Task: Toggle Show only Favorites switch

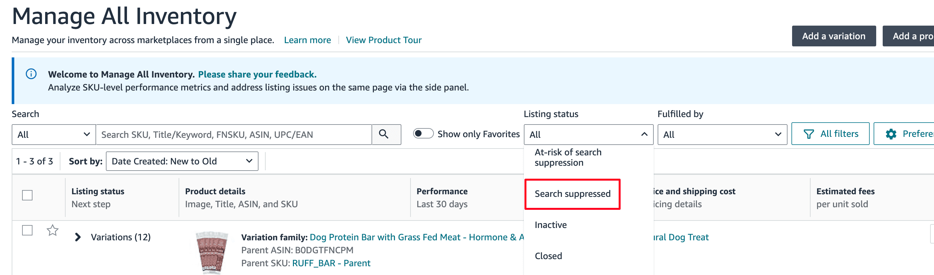Action: tap(423, 134)
